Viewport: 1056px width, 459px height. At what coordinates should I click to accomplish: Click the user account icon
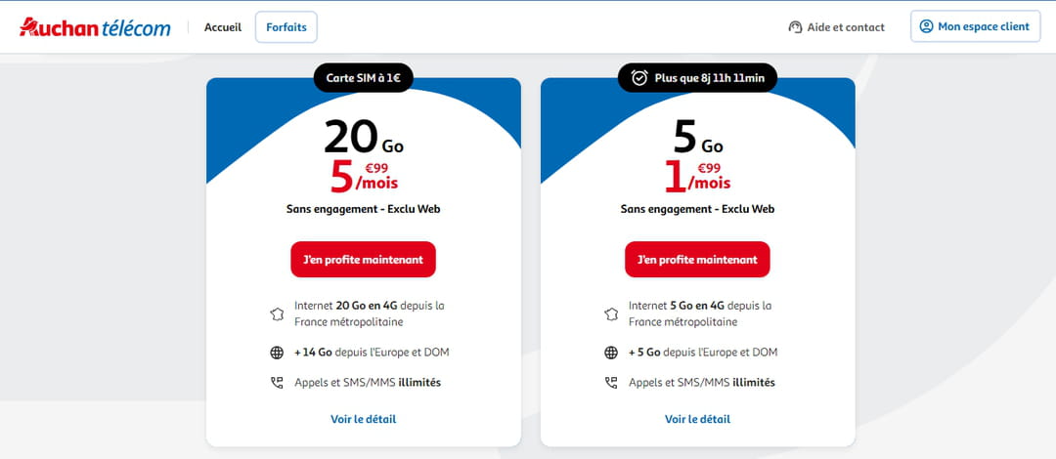pos(926,26)
